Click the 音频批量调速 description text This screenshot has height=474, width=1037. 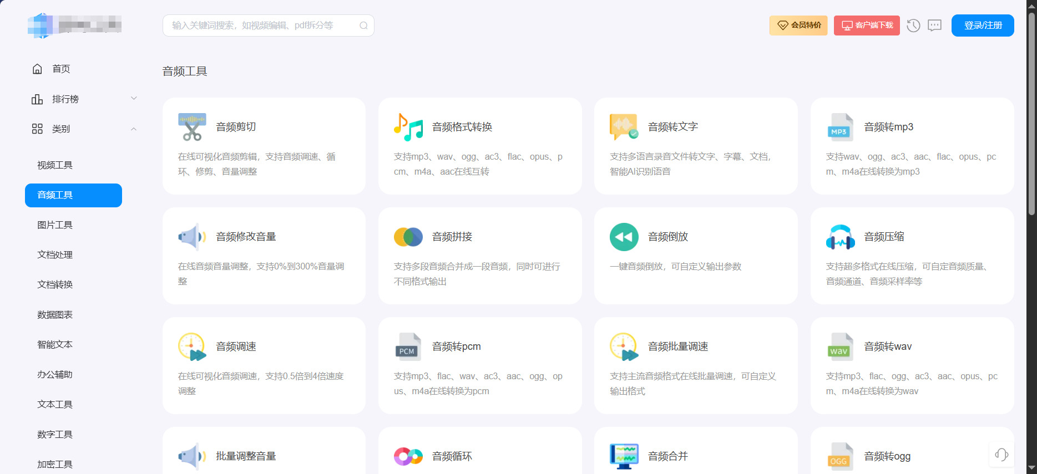[x=693, y=384]
